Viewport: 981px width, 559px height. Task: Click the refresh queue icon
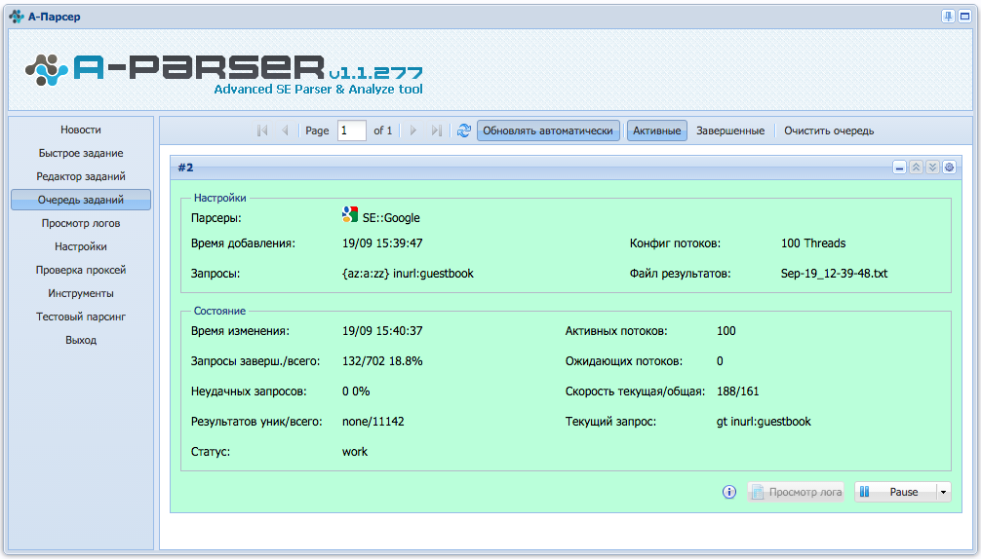(463, 130)
